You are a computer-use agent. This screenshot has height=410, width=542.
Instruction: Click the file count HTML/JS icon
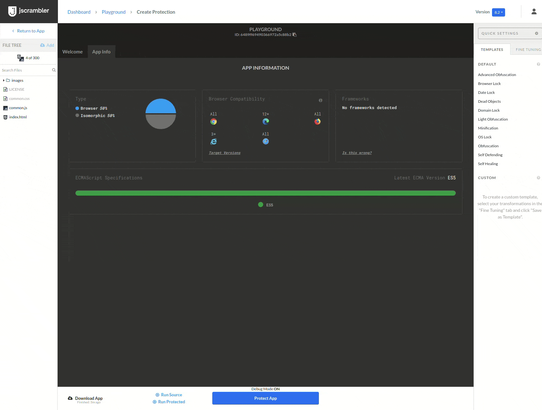[x=21, y=58]
